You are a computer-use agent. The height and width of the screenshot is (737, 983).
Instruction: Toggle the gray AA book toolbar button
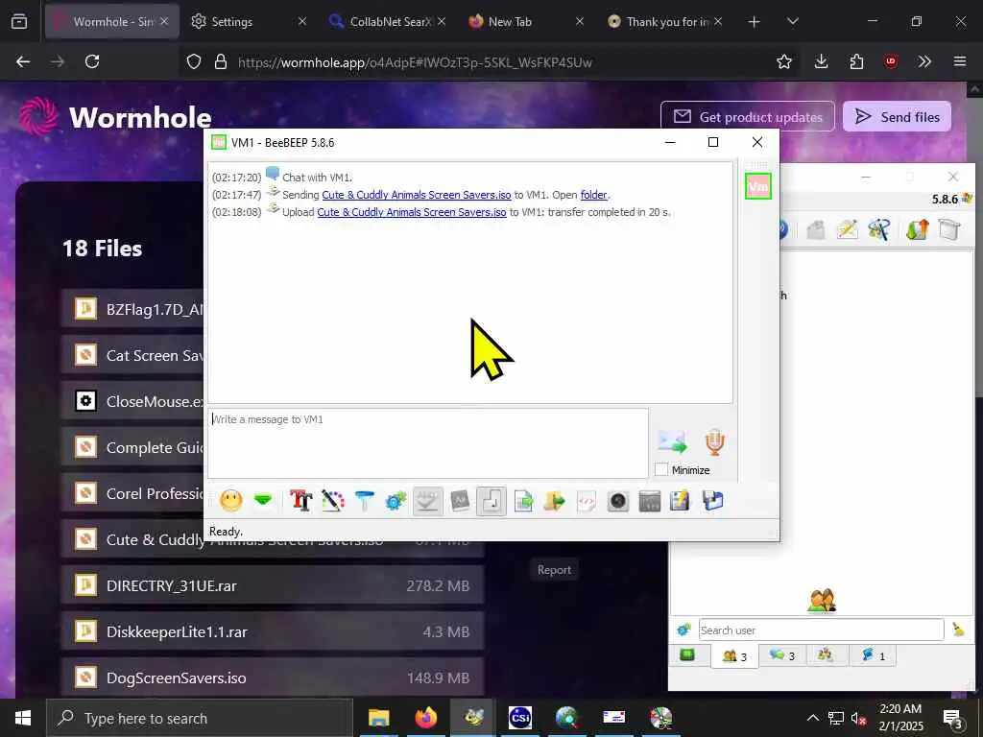pos(460,501)
